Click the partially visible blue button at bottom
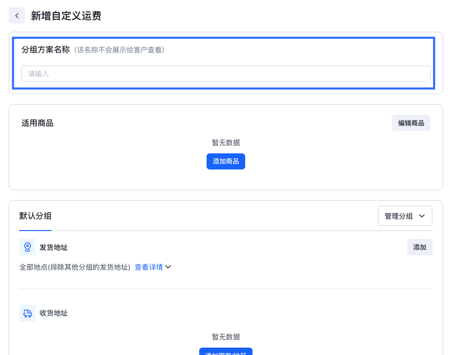 (x=226, y=352)
